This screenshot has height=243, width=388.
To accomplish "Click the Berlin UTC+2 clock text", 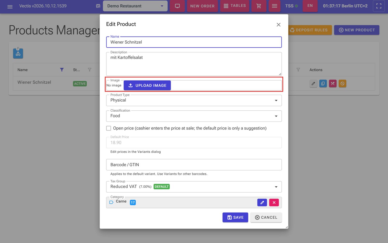I will pos(345,6).
